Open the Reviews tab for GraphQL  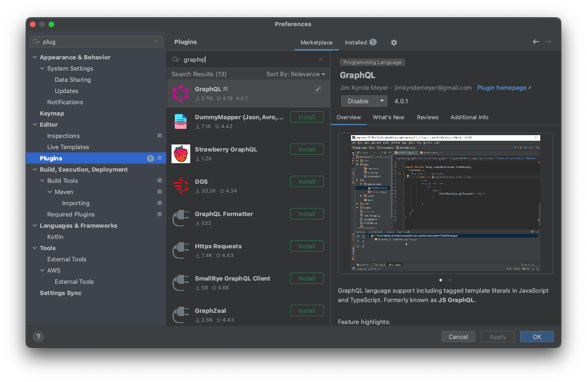pos(427,117)
